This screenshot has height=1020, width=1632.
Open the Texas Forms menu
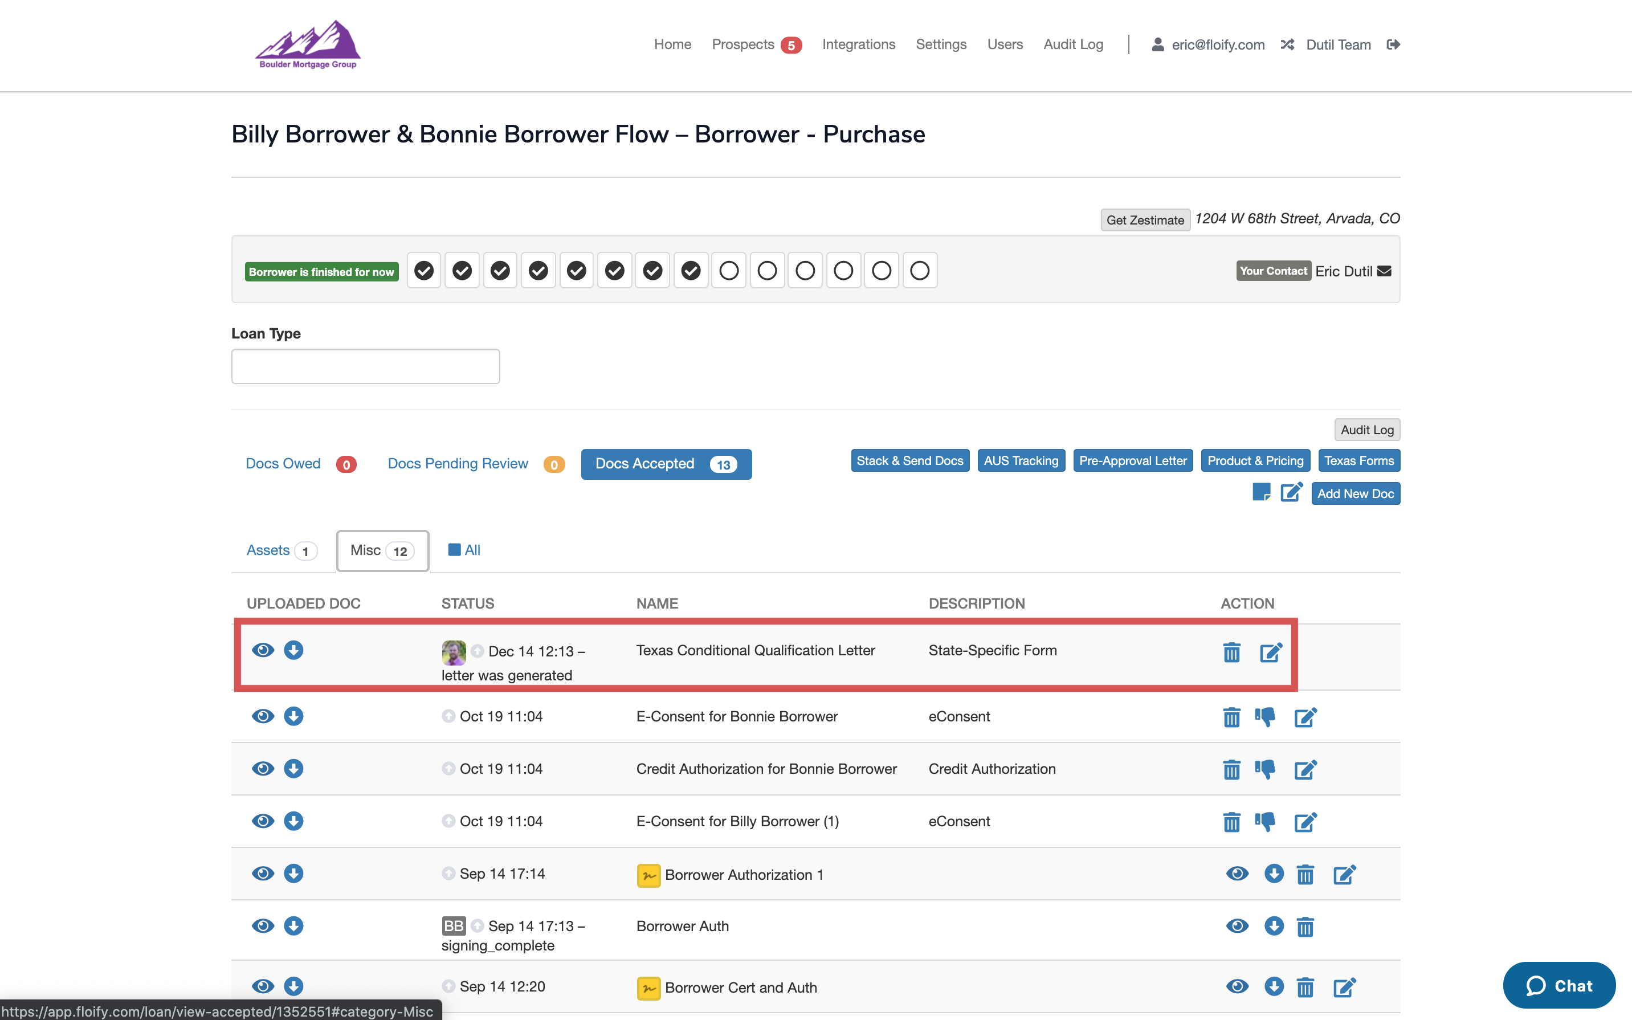coord(1358,461)
